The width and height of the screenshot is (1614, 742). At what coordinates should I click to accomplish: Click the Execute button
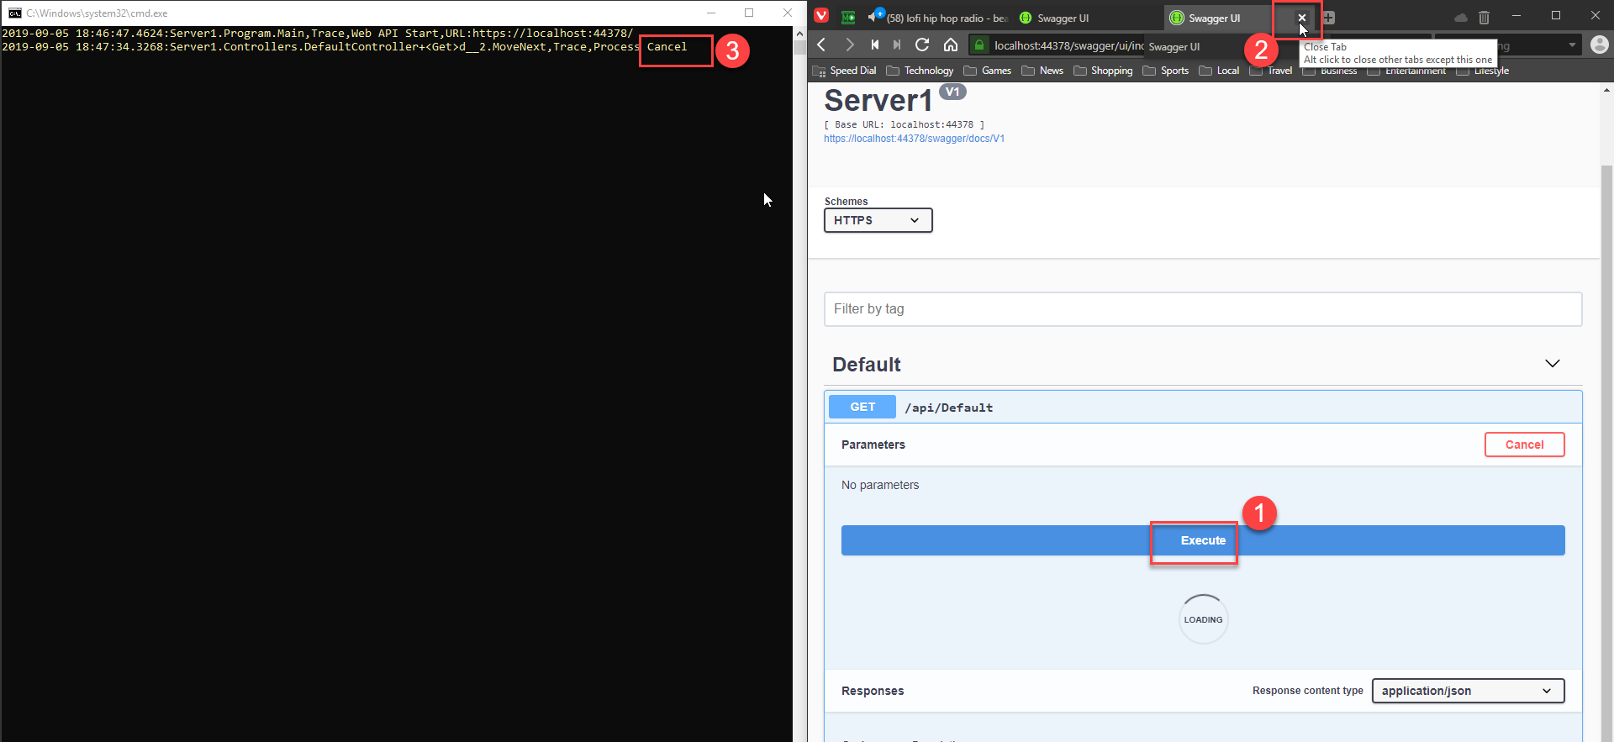tap(1203, 540)
